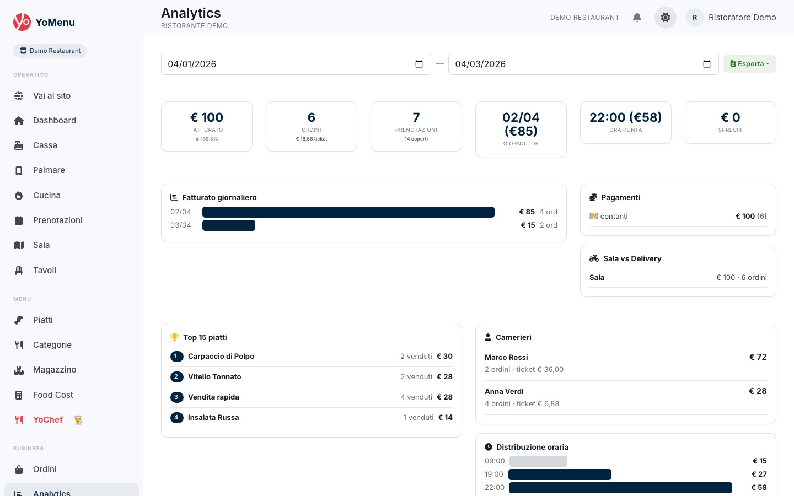The height and width of the screenshot is (496, 794).
Task: Open settings via the gear icon
Action: [x=666, y=17]
